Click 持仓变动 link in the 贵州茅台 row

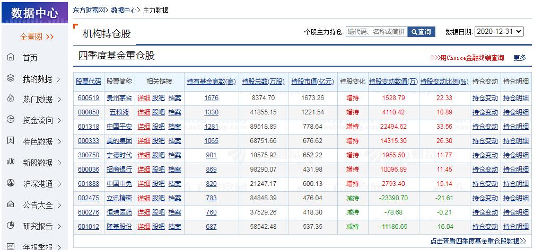pyautogui.click(x=485, y=98)
